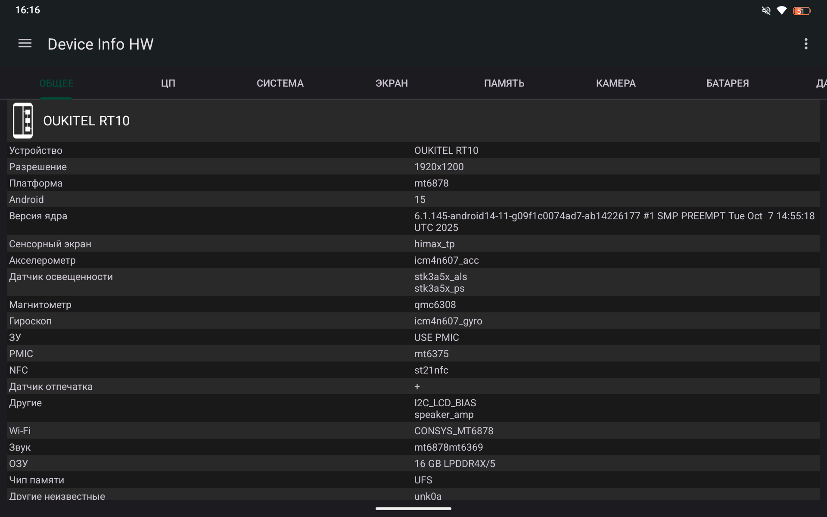This screenshot has width=827, height=517.
Task: Tap the Платформа mt6878 row
Action: [413, 183]
